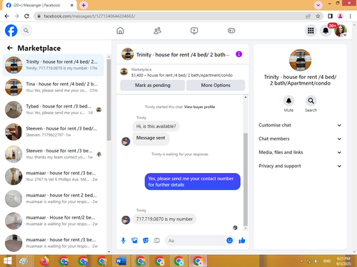Viewport: 357px width, 267px height.
Task: Click Mark as pending button
Action: coord(153,85)
